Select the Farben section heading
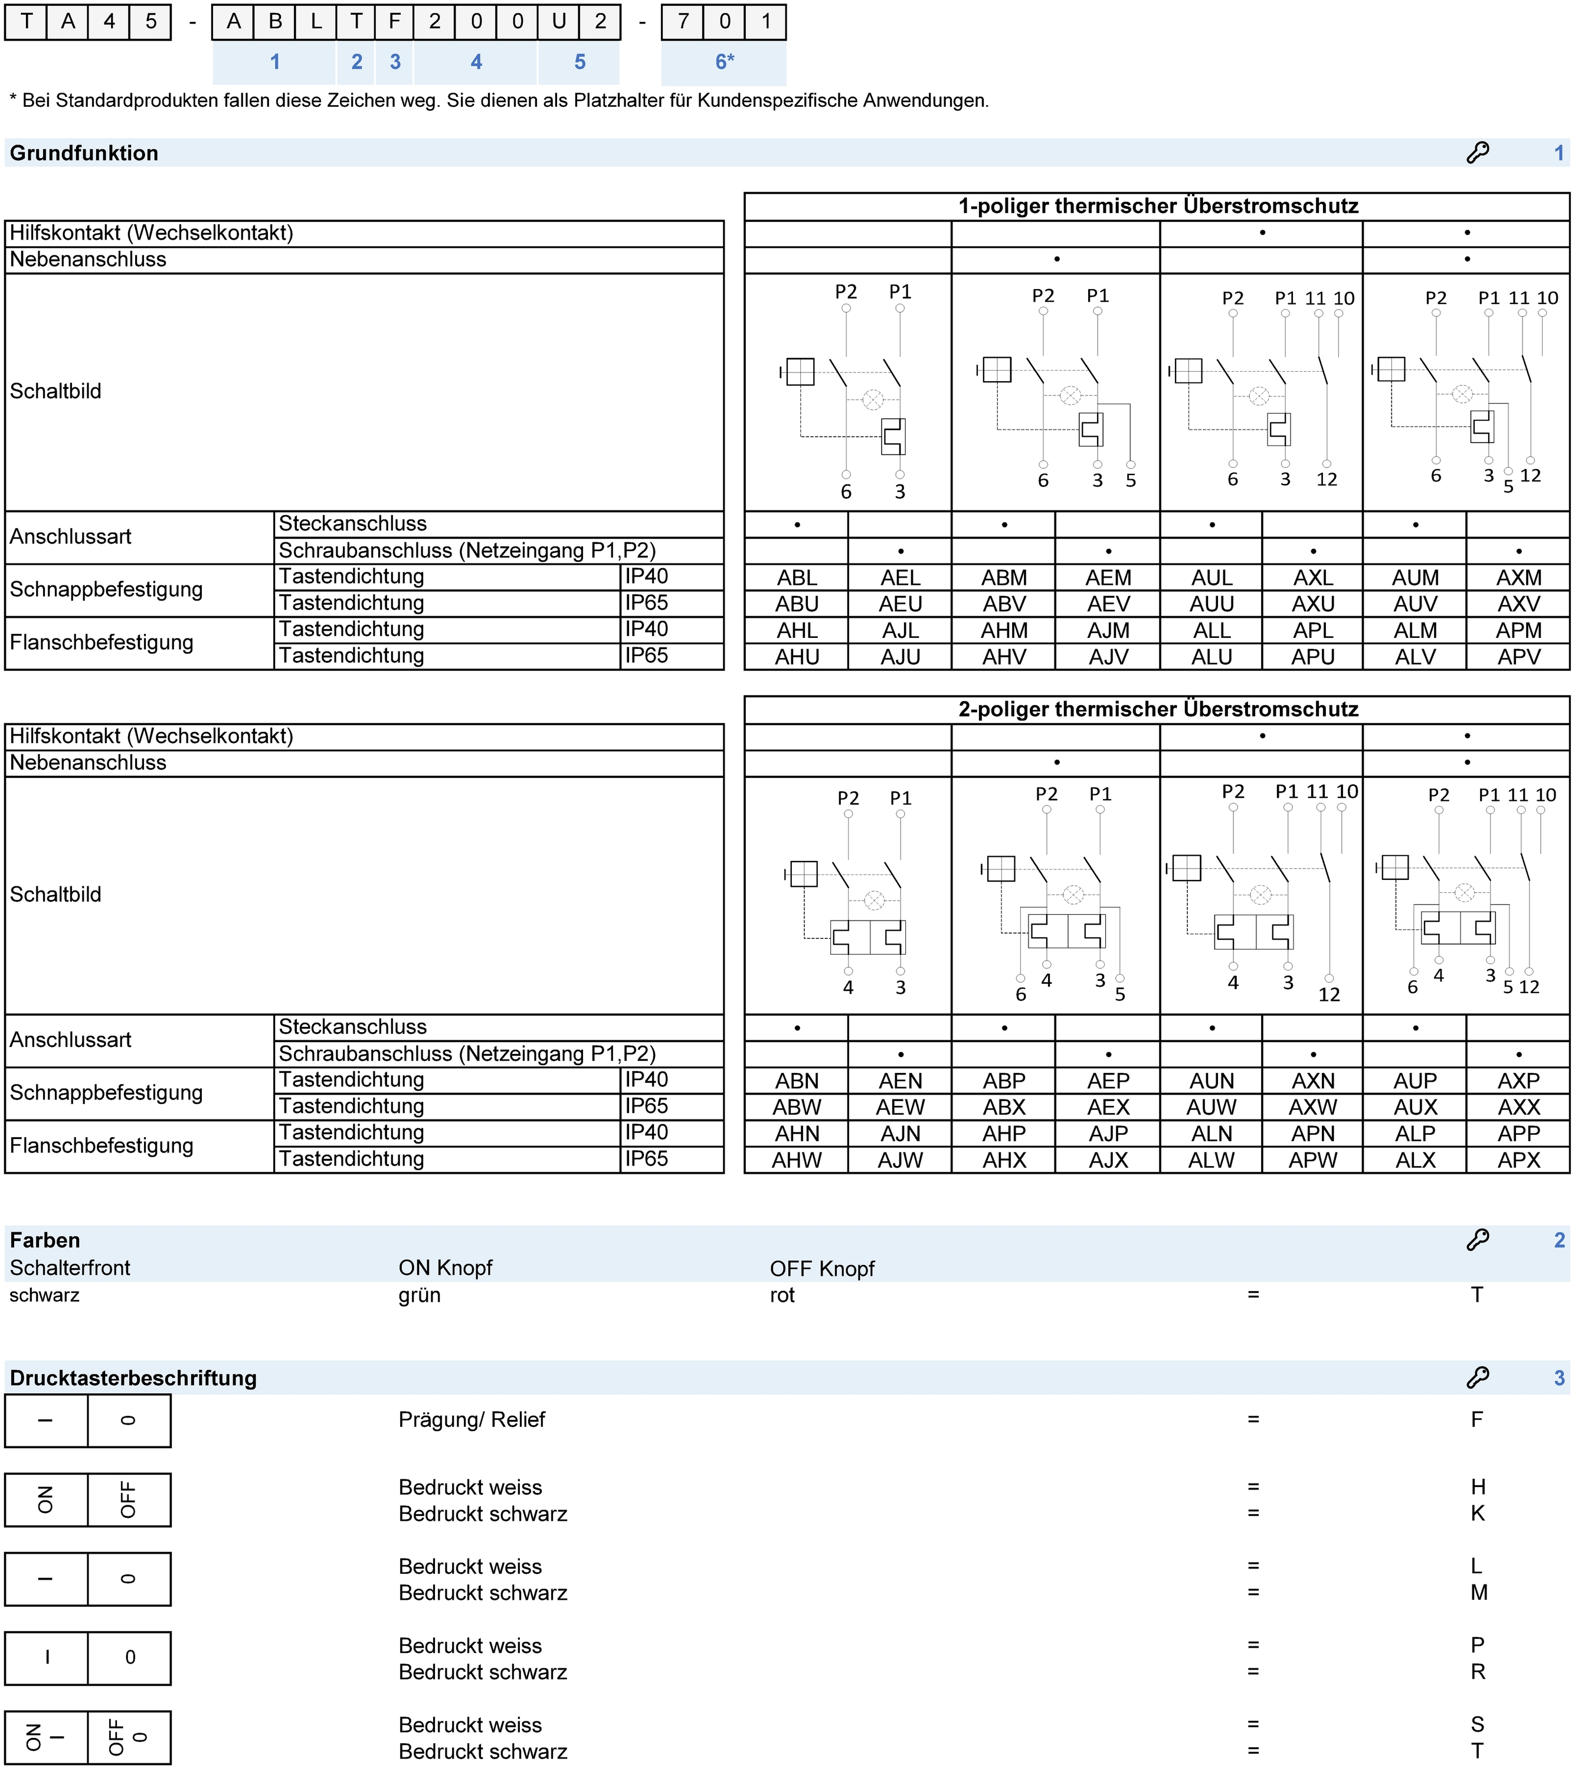Image resolution: width=1575 pixels, height=1768 pixels. tap(45, 1240)
